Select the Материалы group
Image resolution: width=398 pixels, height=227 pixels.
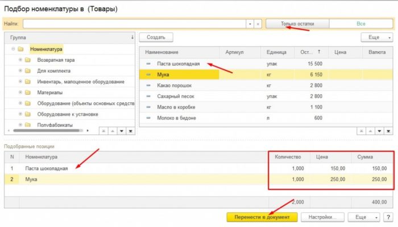(50, 93)
